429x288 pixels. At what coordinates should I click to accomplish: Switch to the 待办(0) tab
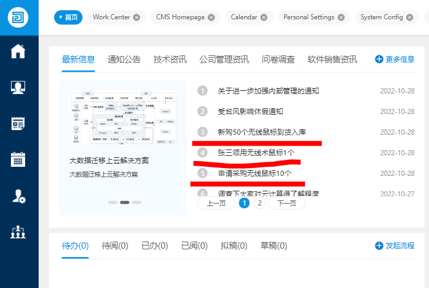pyautogui.click(x=75, y=246)
